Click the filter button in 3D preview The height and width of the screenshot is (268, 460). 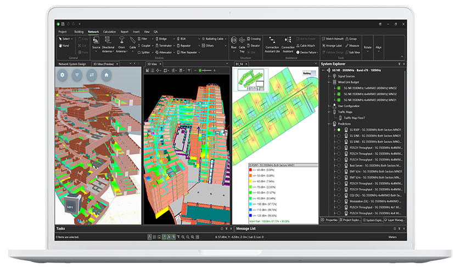[x=77, y=75]
